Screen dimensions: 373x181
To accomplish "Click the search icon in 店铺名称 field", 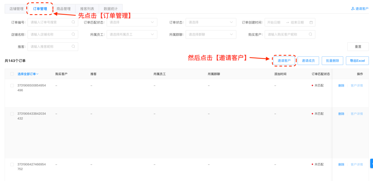I will click(x=73, y=34).
